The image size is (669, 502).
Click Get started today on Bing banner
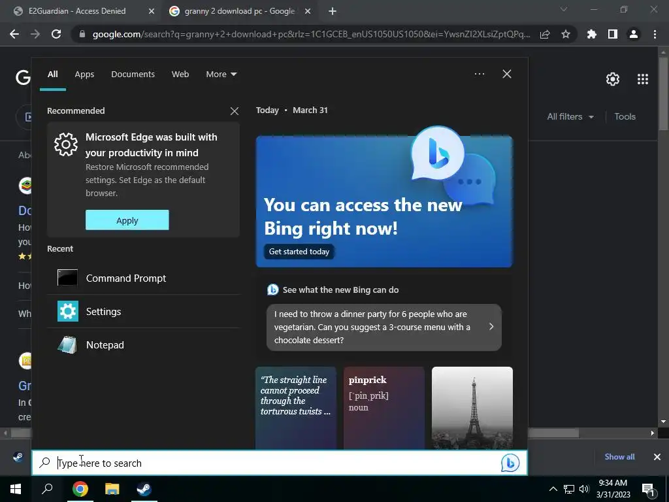(x=299, y=252)
